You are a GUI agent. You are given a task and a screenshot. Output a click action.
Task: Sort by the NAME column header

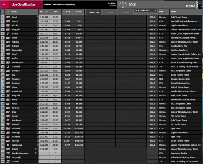pyautogui.click(x=14, y=12)
